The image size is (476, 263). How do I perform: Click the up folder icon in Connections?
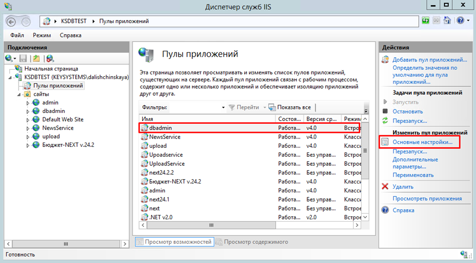click(x=36, y=58)
